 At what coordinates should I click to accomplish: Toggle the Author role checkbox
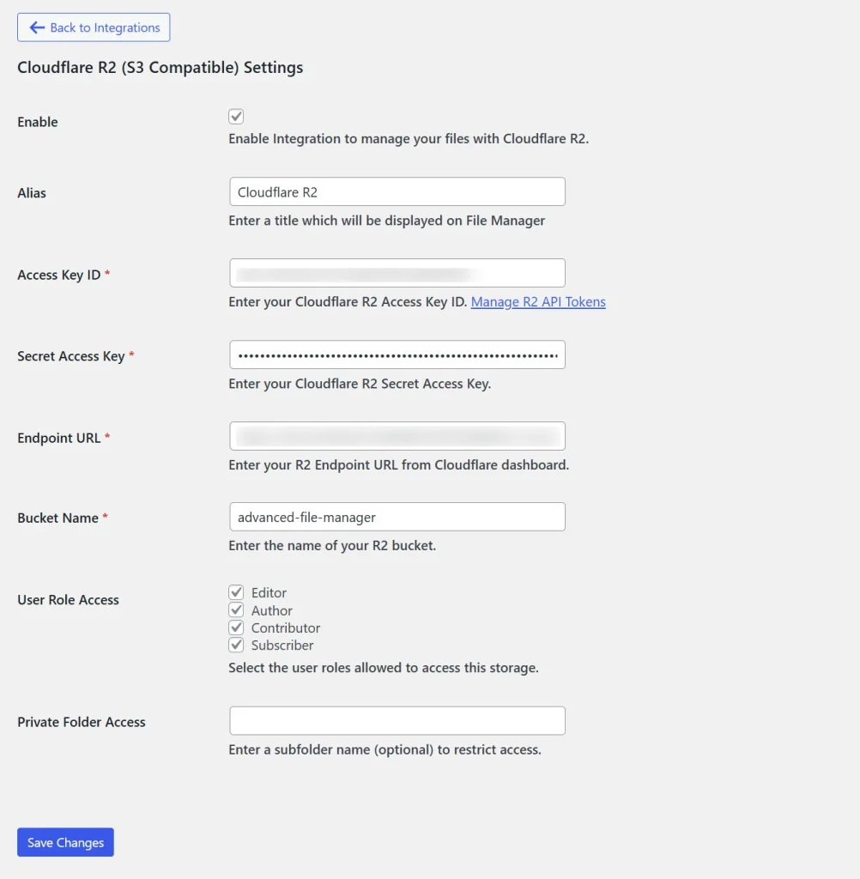[x=236, y=610]
